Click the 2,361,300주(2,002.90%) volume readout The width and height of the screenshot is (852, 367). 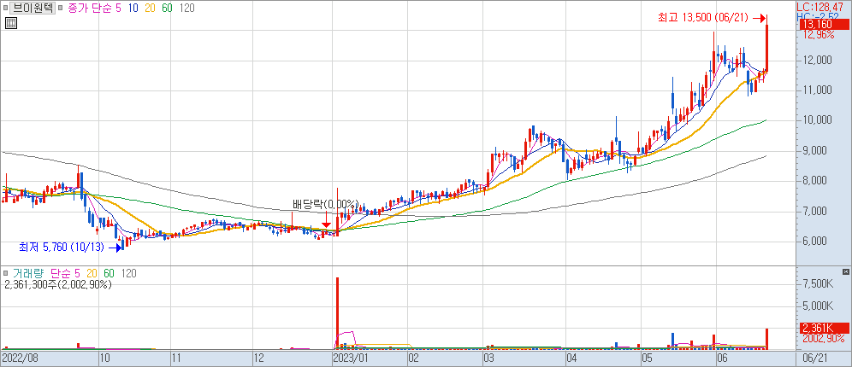click(57, 284)
